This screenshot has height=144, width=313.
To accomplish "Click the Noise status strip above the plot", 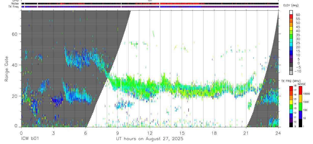I will 150,4.
